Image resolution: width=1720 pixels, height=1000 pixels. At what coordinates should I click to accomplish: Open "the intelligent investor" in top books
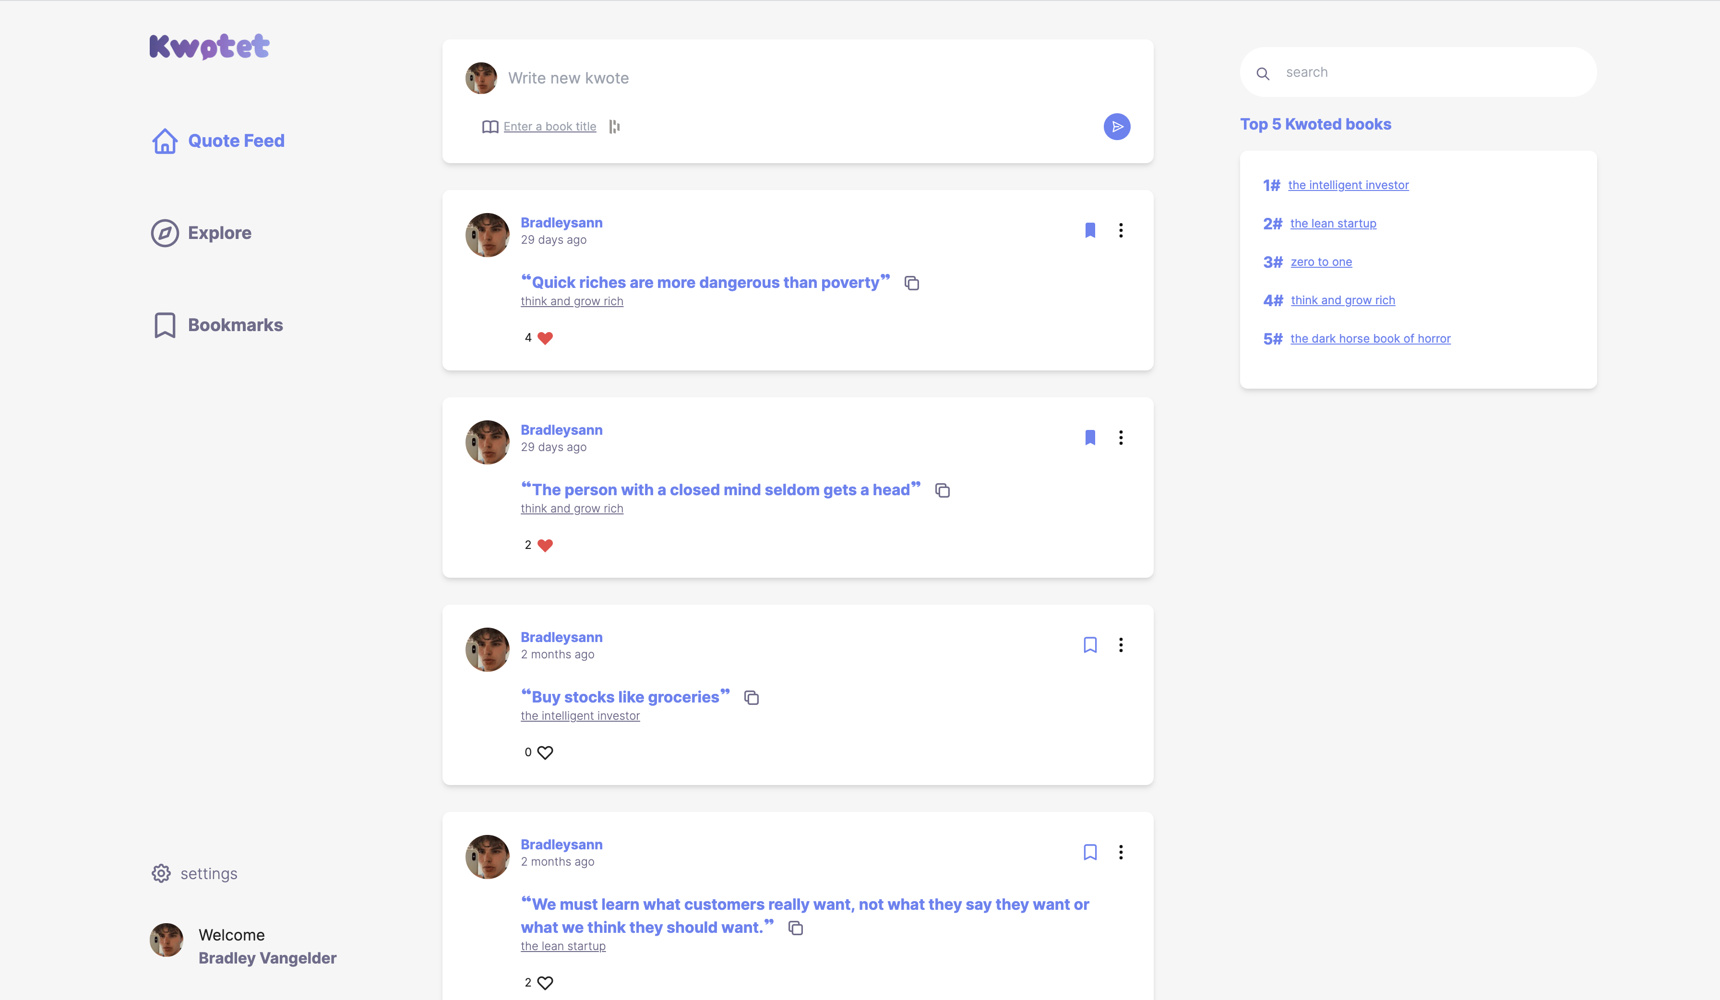1348,185
